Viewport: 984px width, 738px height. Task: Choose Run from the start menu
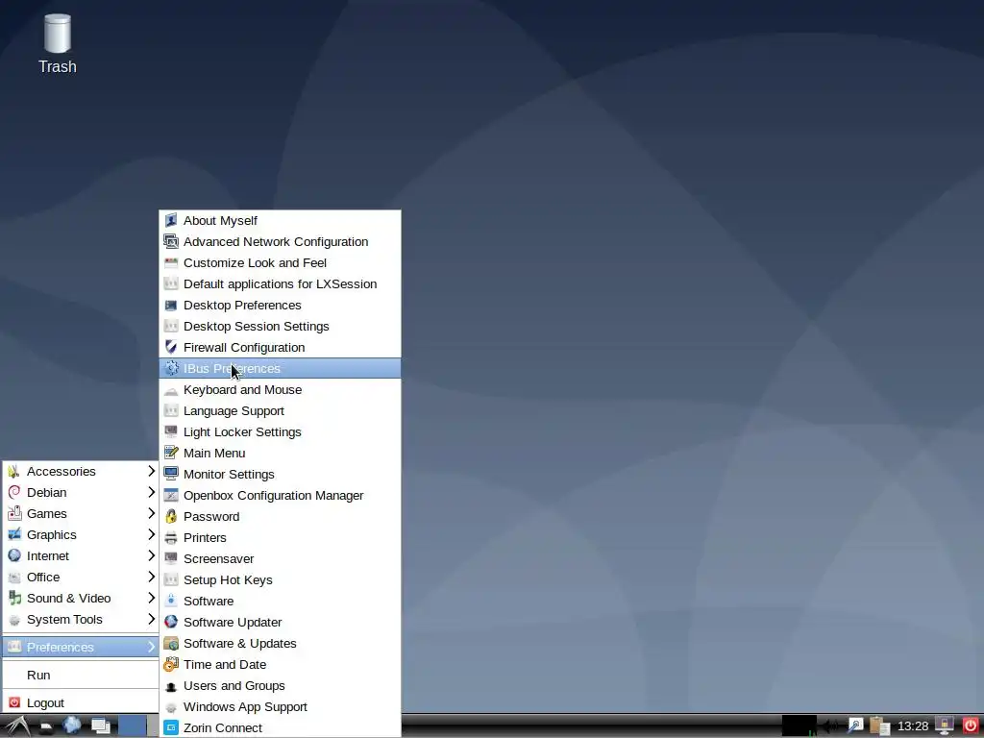click(81, 676)
